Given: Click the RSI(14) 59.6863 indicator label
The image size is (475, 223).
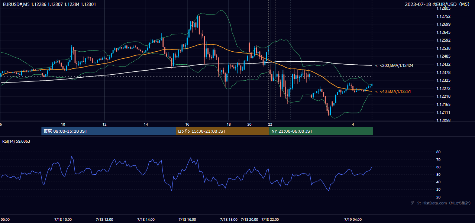Looking at the screenshot, I should [16, 141].
